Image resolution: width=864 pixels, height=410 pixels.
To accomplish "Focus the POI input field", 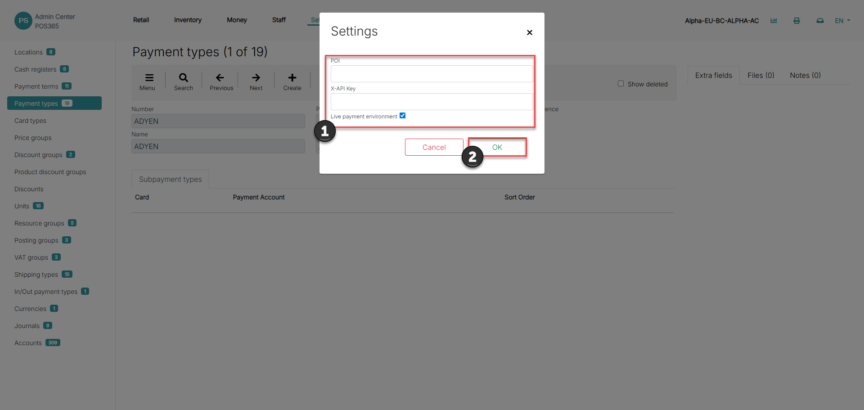I will click(432, 74).
